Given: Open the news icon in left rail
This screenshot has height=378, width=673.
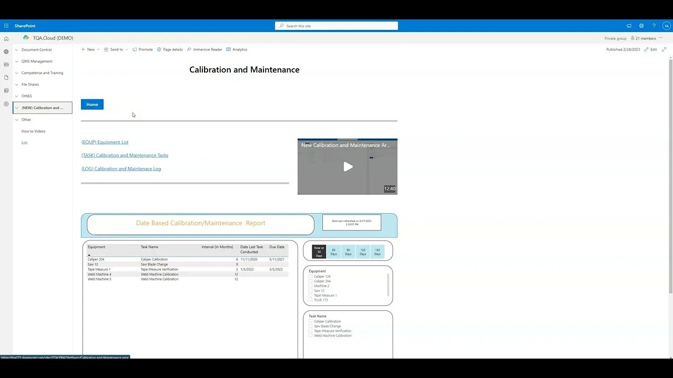Looking at the screenshot, I should coord(6,65).
